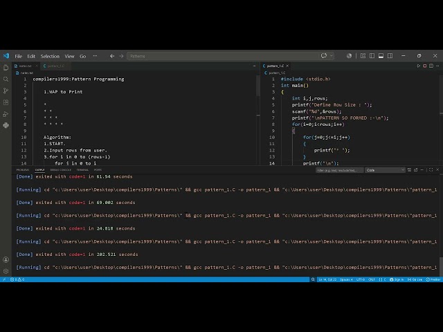The image size is (443, 332).
Task: Close the bottom panel
Action: tap(437, 170)
